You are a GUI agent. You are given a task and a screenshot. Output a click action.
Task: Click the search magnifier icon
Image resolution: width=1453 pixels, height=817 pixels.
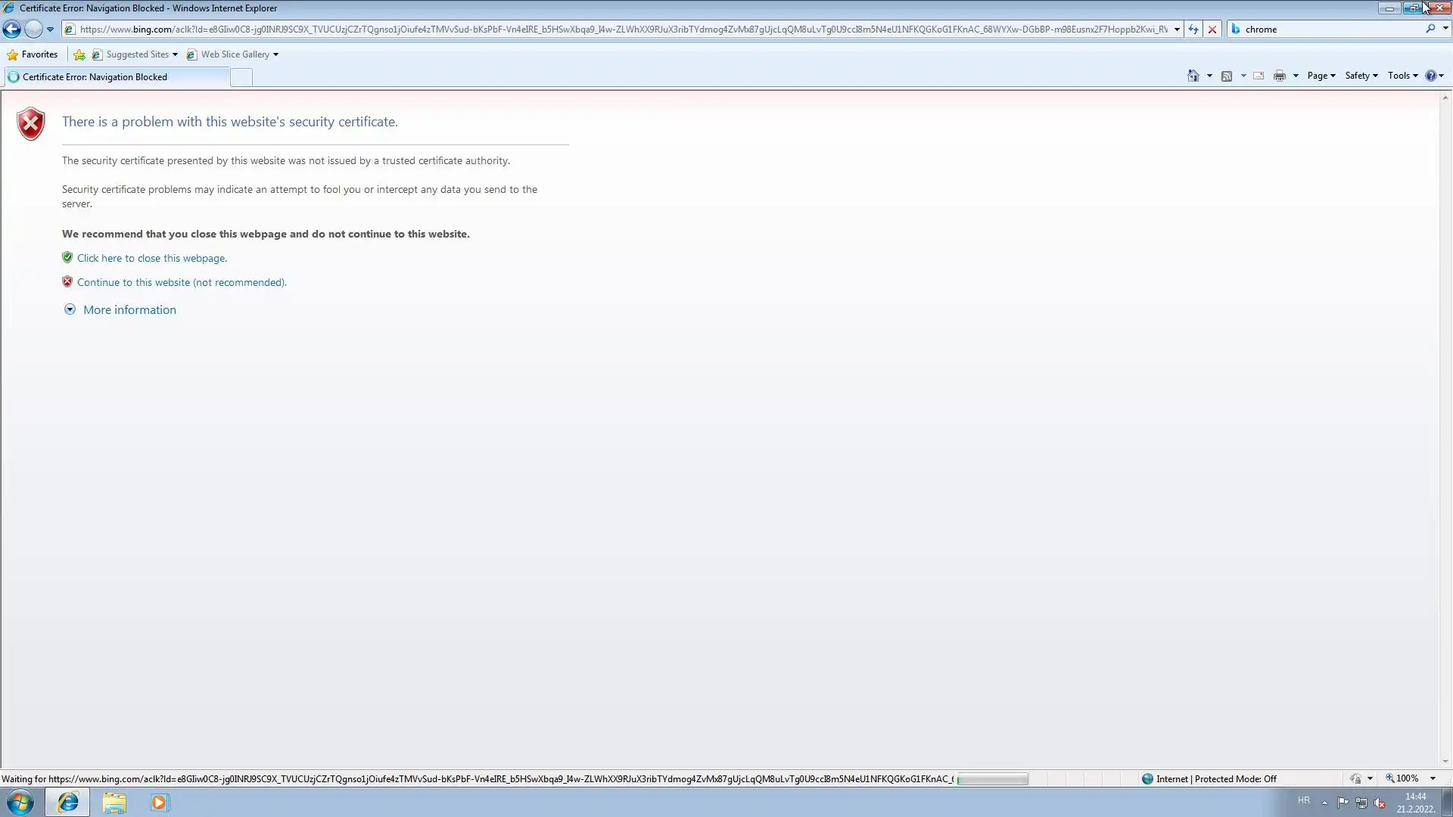(x=1430, y=29)
